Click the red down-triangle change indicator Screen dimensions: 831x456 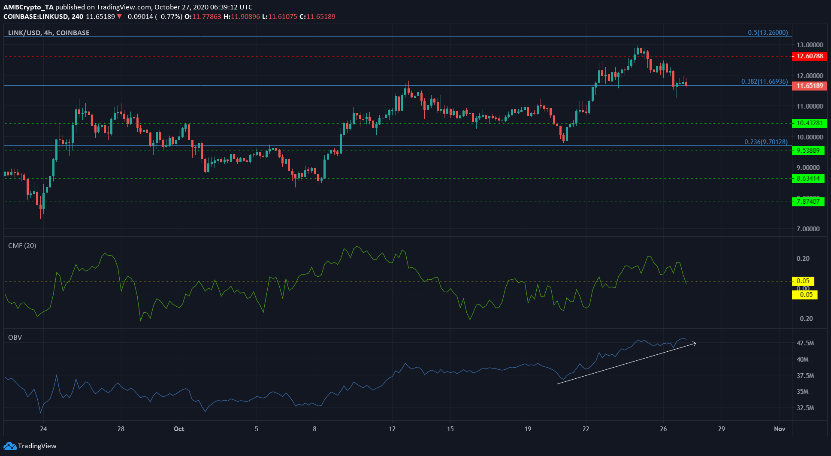pyautogui.click(x=119, y=17)
